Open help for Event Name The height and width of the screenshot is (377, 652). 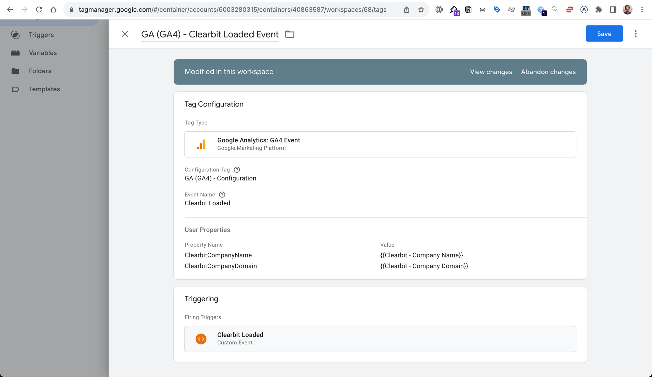pos(222,195)
